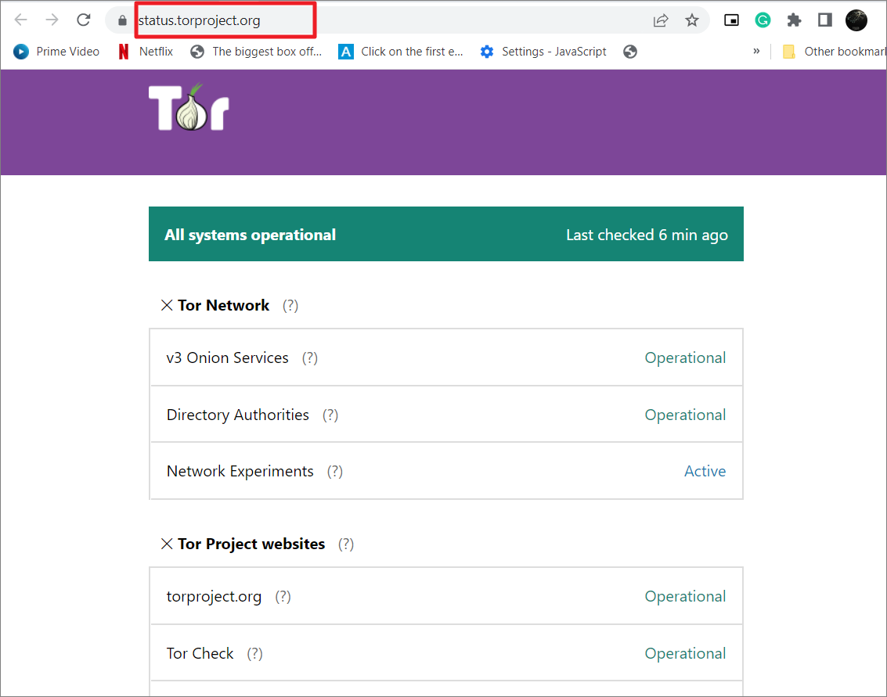Click the 'v3 Onion Services' label
This screenshot has width=887, height=697.
pos(227,357)
